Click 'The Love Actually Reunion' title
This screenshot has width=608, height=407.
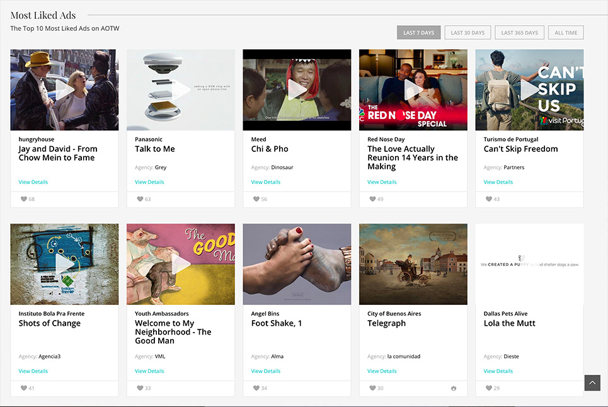coord(413,158)
